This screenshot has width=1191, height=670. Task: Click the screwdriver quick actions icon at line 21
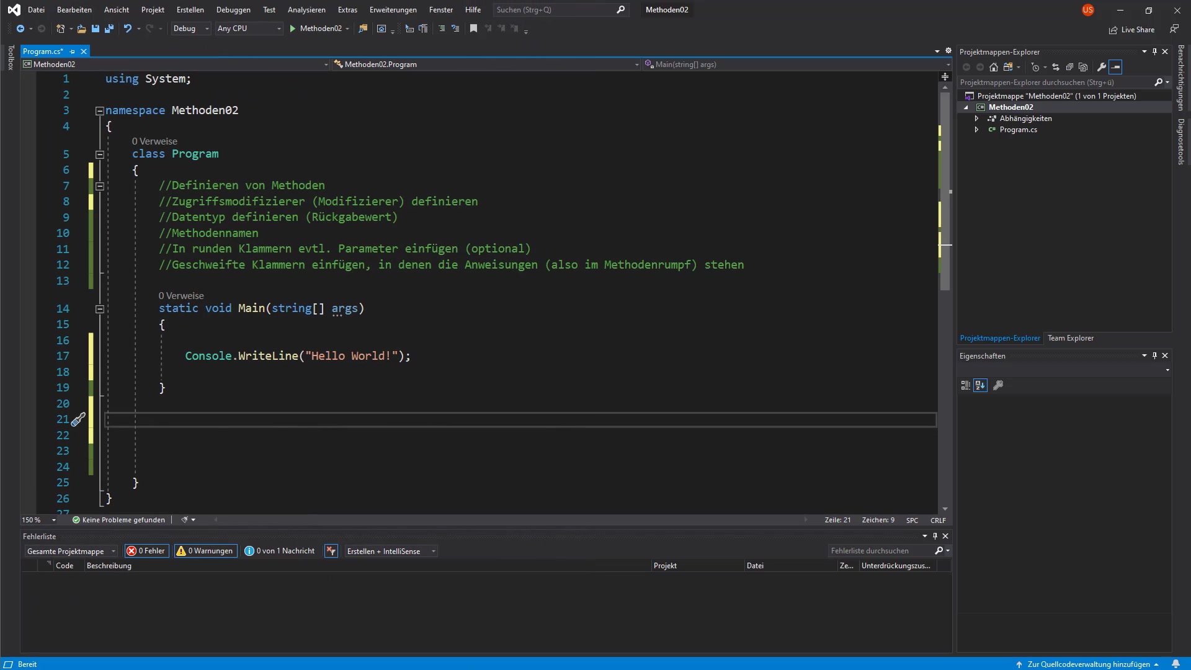click(x=78, y=420)
